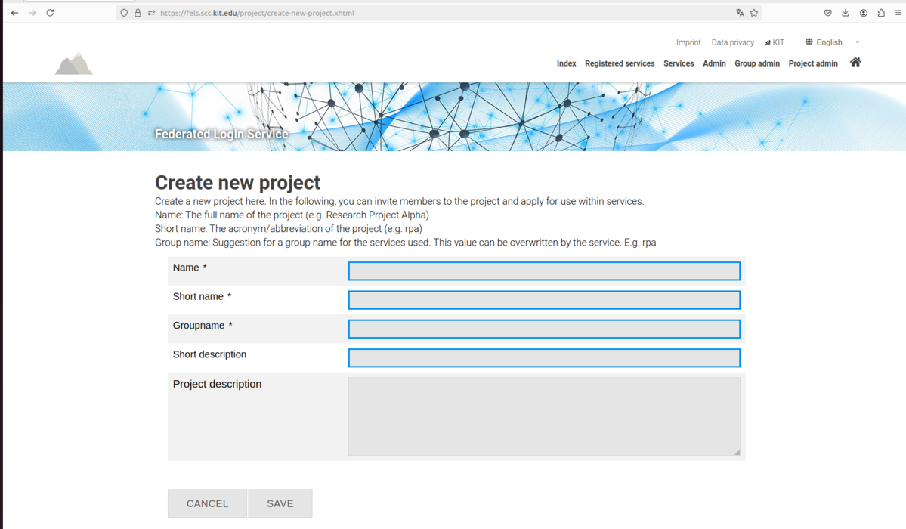Viewport: 906px width, 529px height.
Task: Click the Short description label
Action: pos(209,354)
